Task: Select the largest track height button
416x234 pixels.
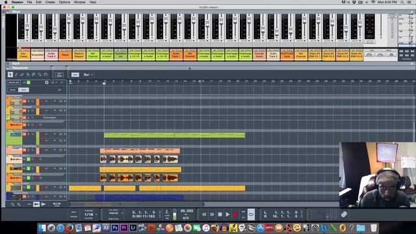Action: (44, 204)
